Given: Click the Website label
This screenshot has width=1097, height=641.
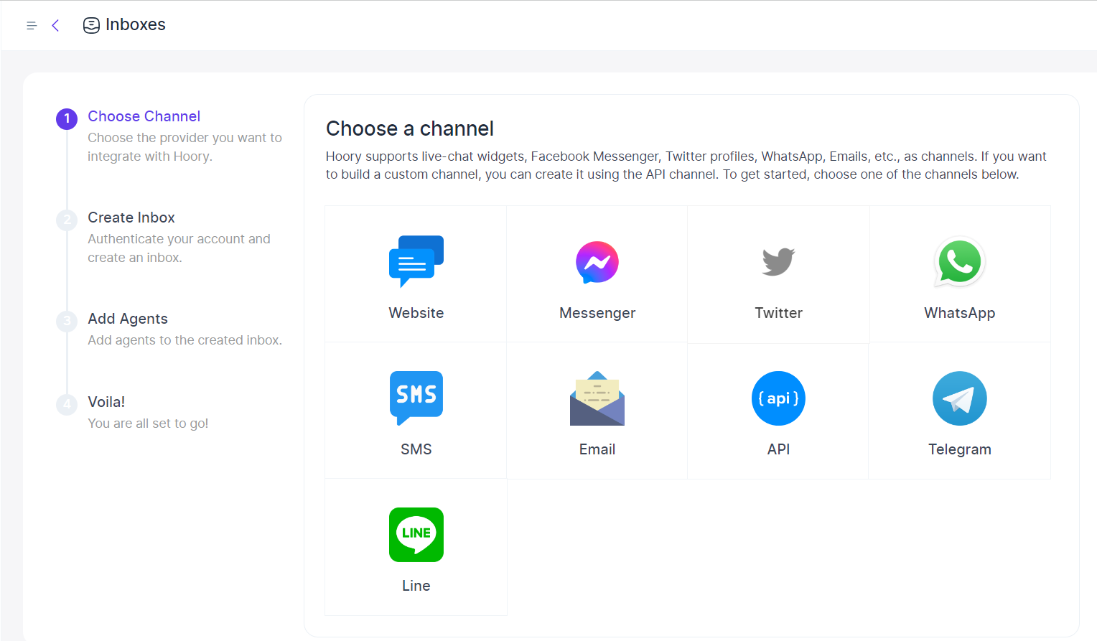Looking at the screenshot, I should pyautogui.click(x=416, y=313).
